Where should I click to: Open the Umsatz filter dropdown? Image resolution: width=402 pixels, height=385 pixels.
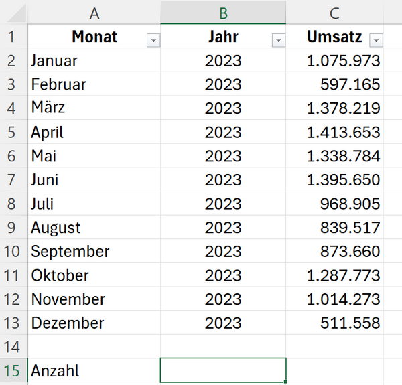click(x=376, y=40)
